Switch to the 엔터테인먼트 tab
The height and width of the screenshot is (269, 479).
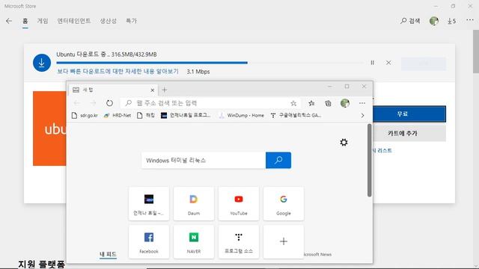click(74, 21)
